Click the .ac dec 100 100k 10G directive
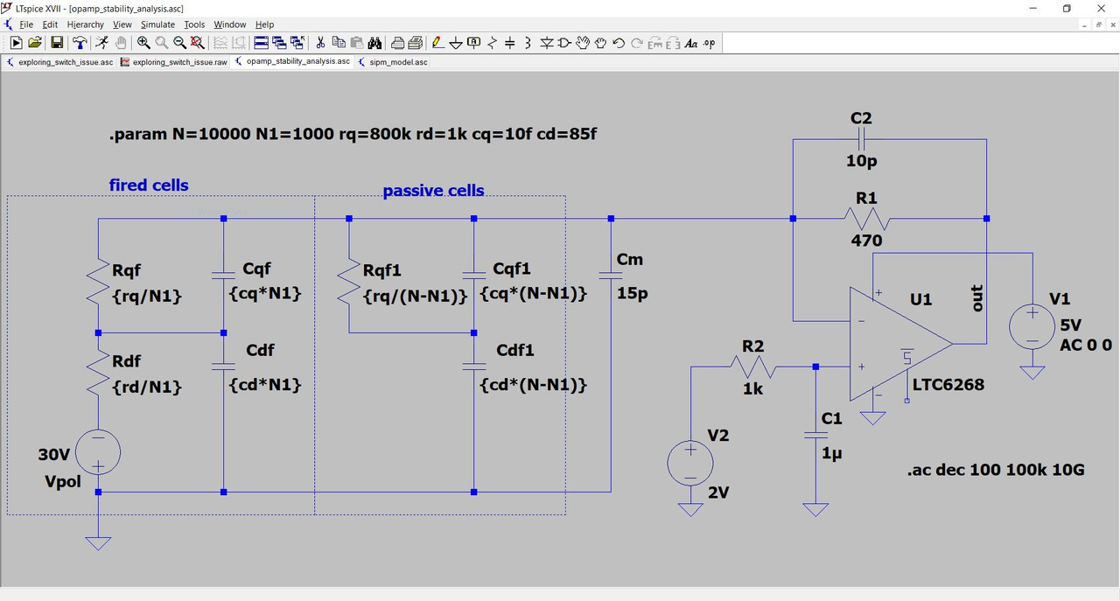 pyautogui.click(x=996, y=470)
